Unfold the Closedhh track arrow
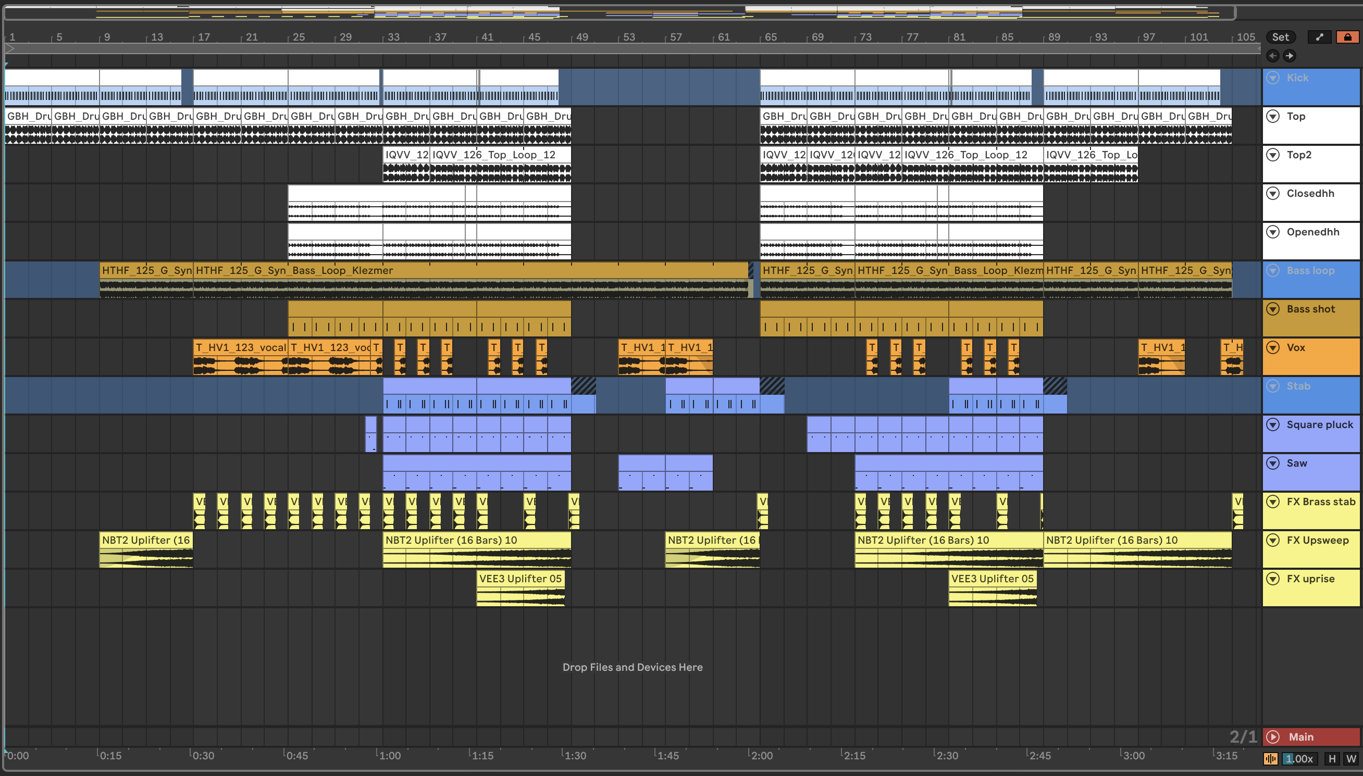The image size is (1363, 776). [x=1273, y=193]
